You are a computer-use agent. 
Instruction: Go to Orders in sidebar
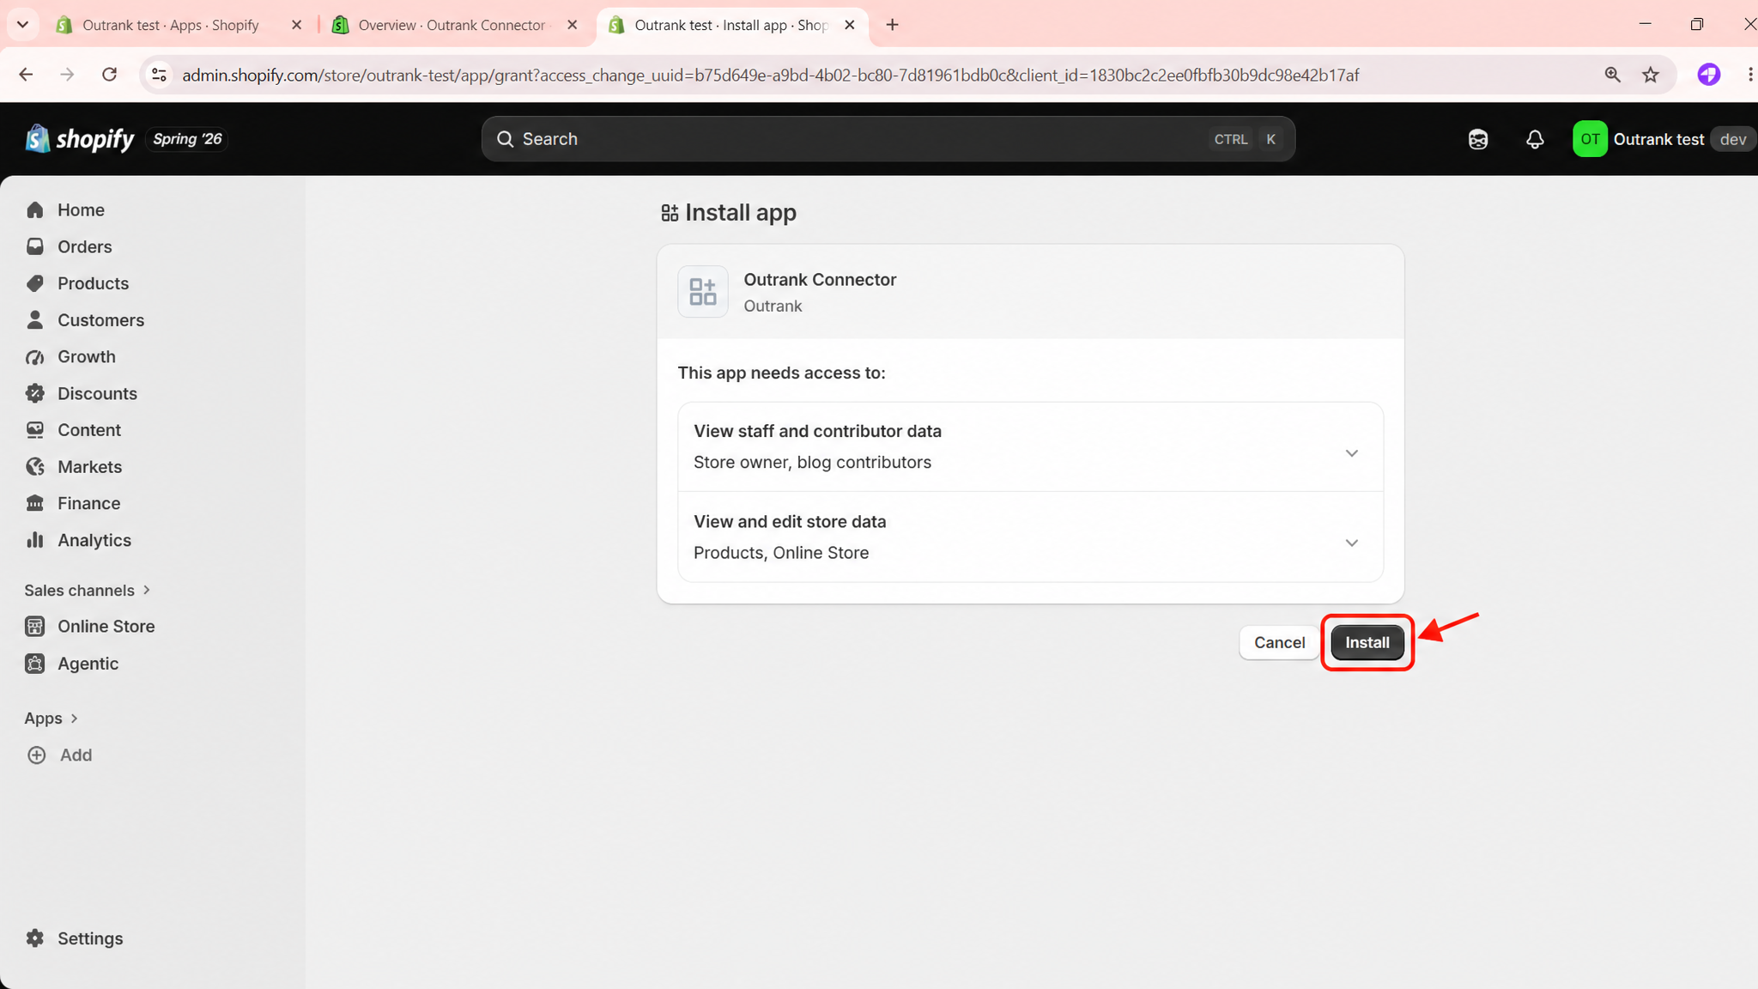pos(84,246)
